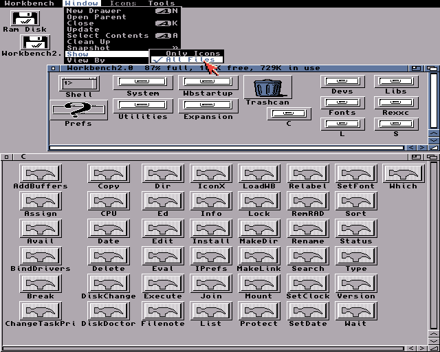Open the Prefs question-mark drawer
440x352 pixels.
[x=78, y=110]
